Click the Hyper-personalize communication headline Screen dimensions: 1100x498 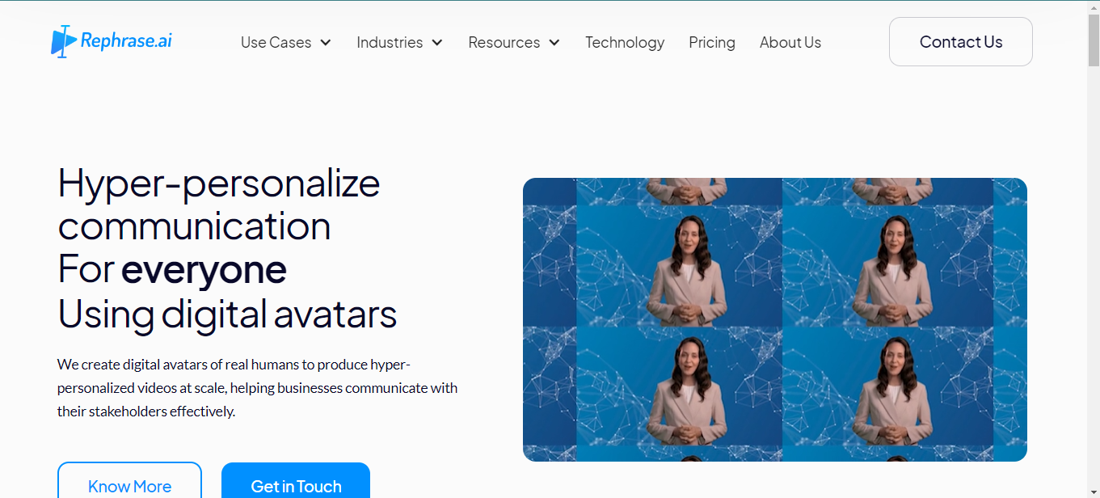tap(219, 205)
